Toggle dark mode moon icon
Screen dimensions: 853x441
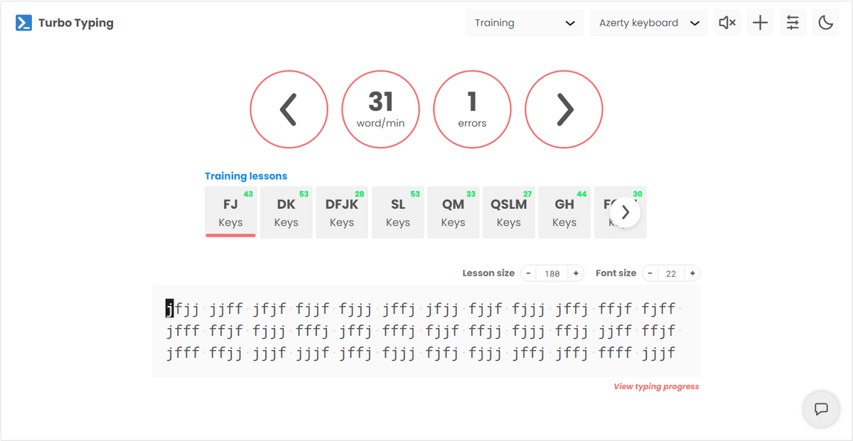[x=825, y=23]
